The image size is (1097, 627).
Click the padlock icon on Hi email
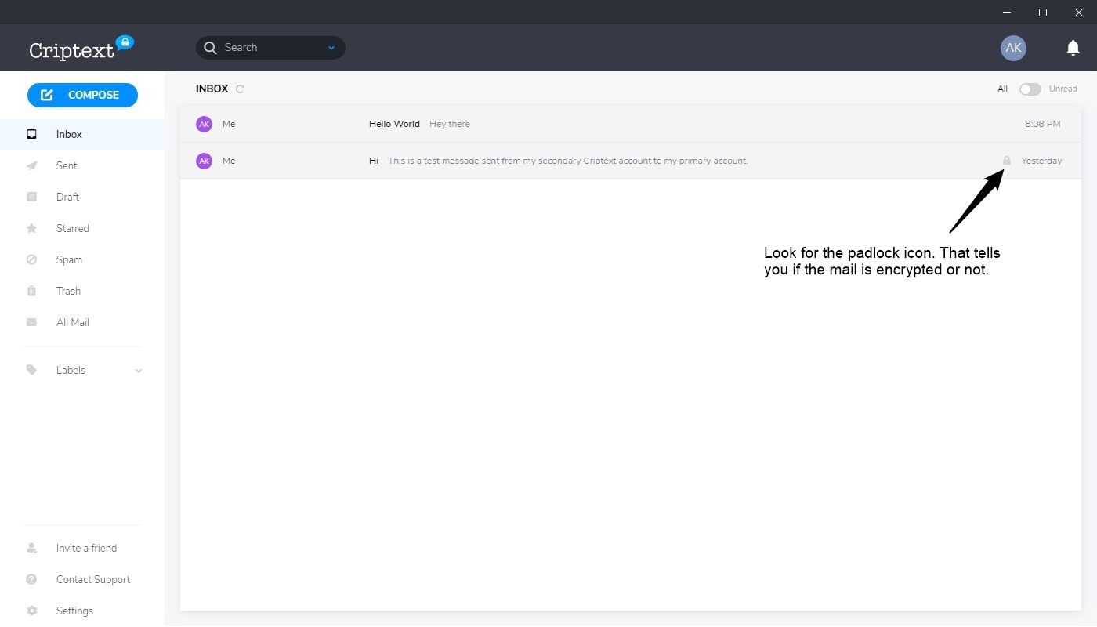1007,161
